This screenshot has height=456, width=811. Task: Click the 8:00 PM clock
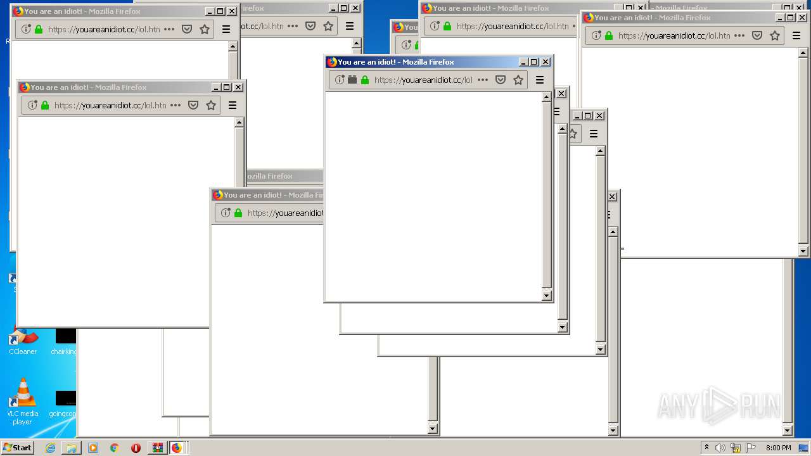(x=778, y=448)
